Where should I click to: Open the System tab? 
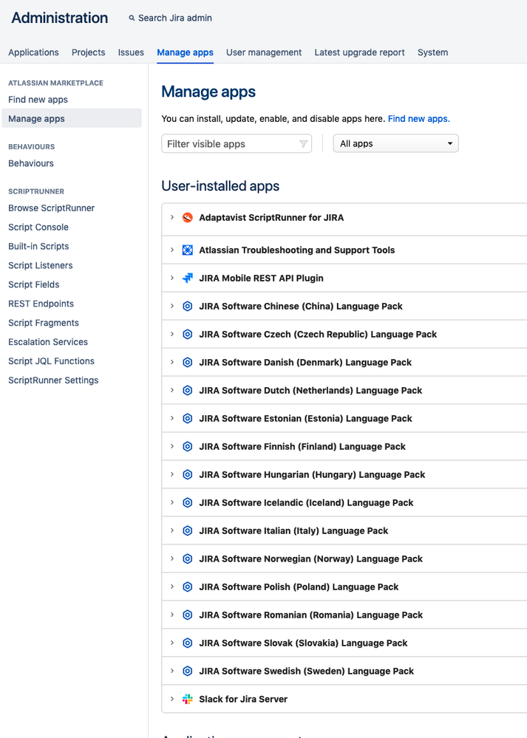click(x=433, y=52)
